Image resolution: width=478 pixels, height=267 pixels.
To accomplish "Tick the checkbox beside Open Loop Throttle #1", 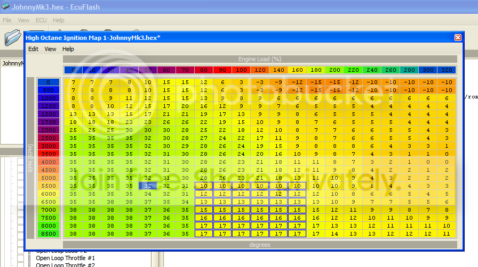I will coord(20,258).
